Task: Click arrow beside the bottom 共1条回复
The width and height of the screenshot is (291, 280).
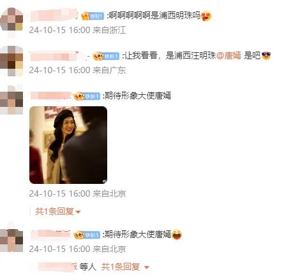Action: pyautogui.click(x=147, y=267)
